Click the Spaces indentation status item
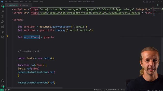 pyautogui.click(x=123, y=90)
